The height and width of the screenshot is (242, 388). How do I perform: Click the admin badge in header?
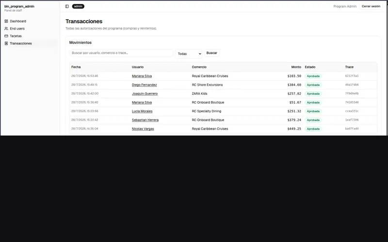pos(78,6)
